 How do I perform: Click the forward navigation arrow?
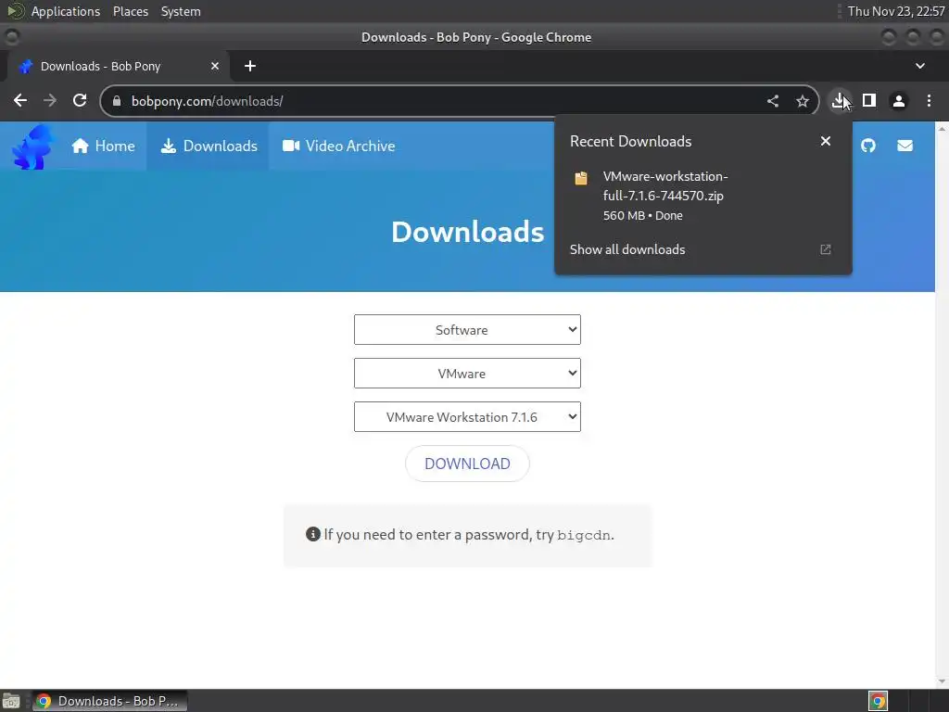click(50, 100)
